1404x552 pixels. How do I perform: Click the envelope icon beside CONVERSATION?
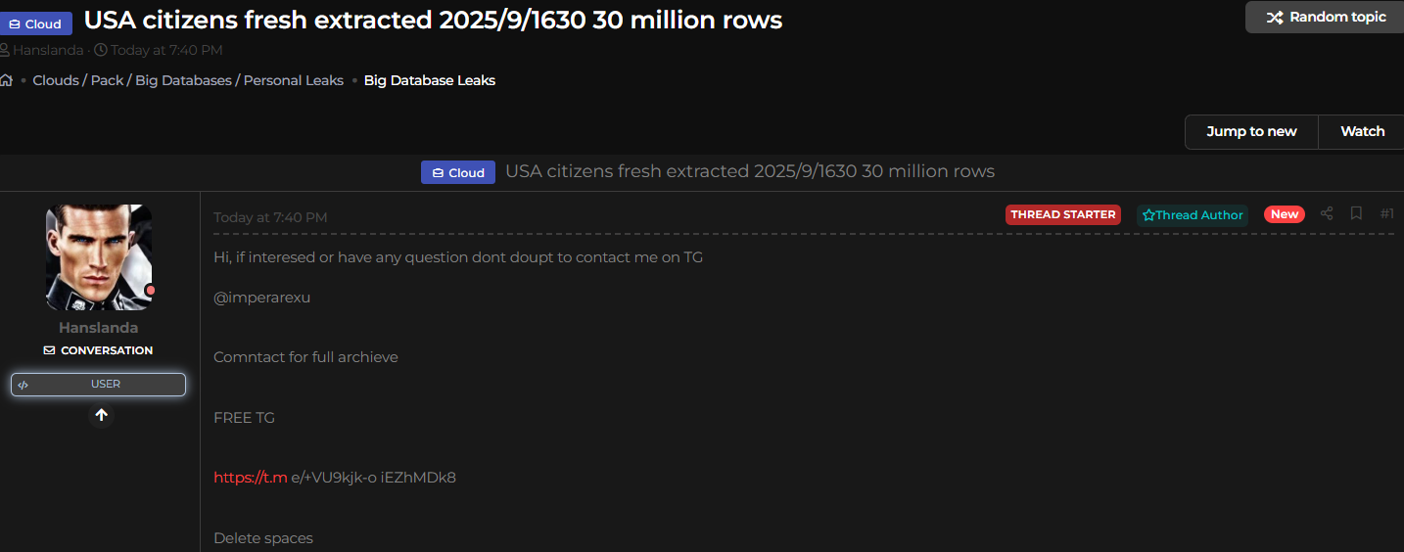(49, 350)
